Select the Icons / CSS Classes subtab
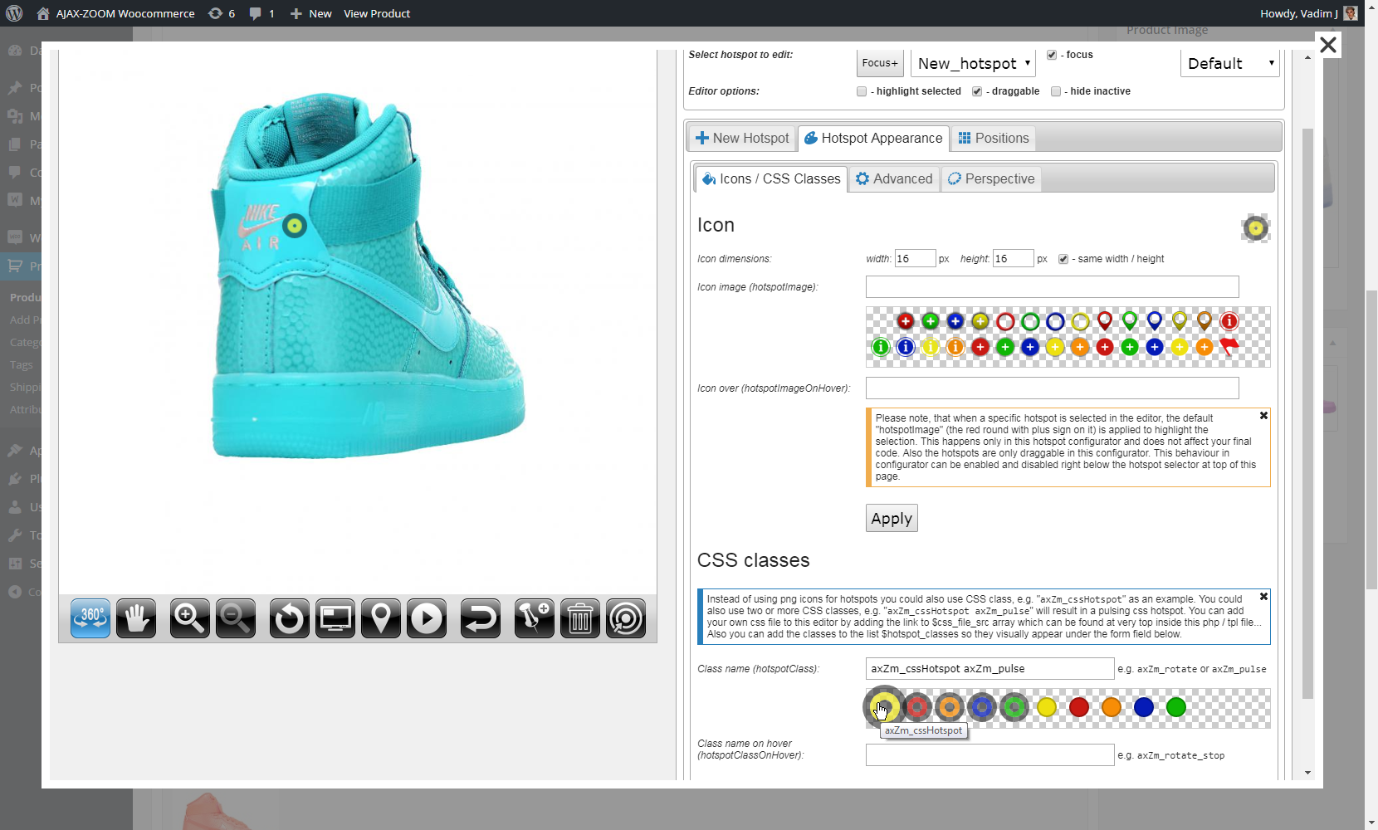 771,178
